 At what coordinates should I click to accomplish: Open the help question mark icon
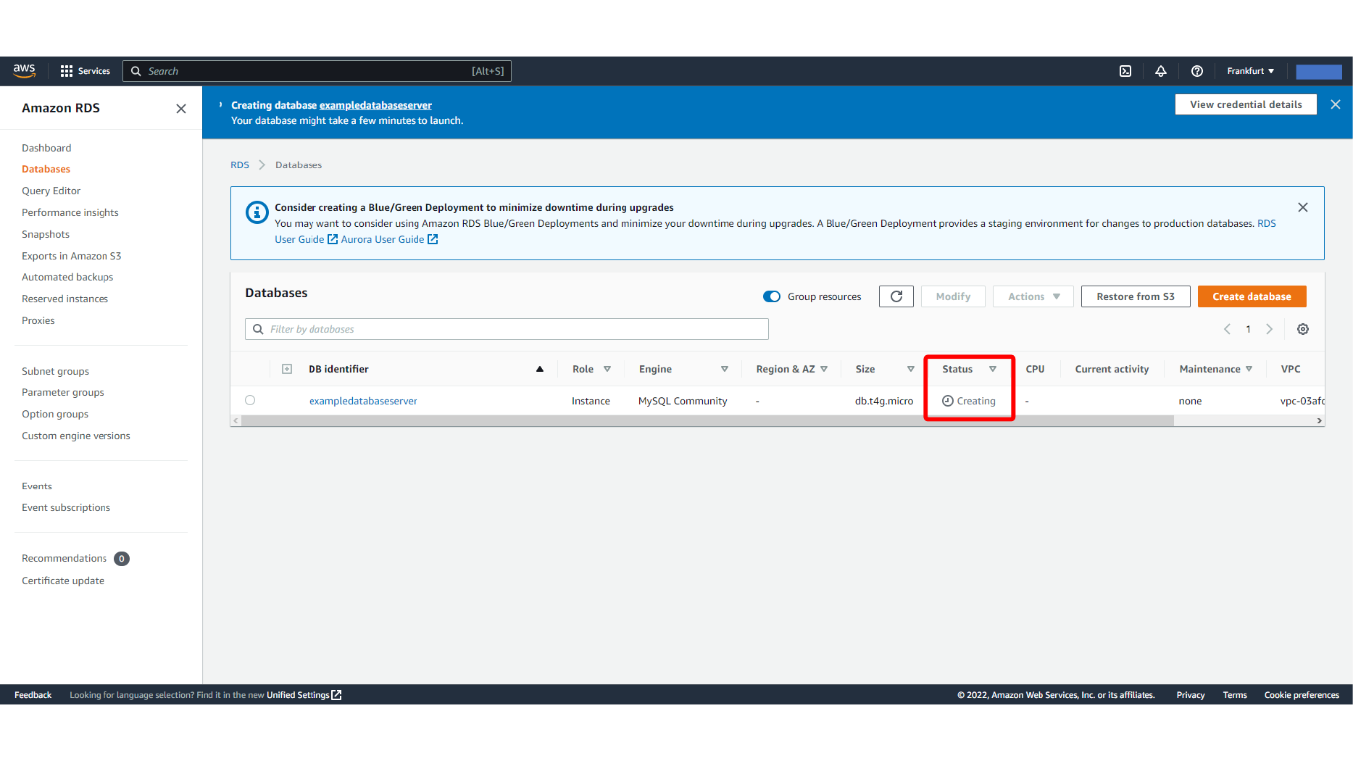(1197, 71)
